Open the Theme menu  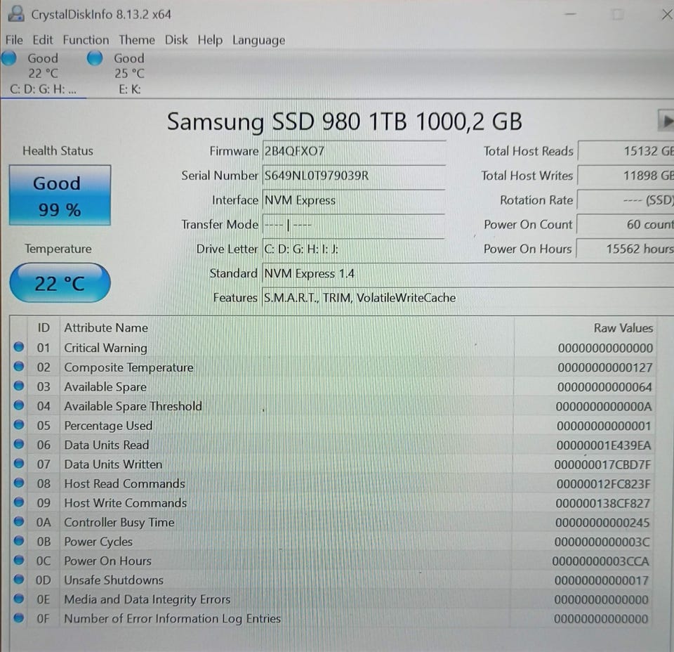137,40
